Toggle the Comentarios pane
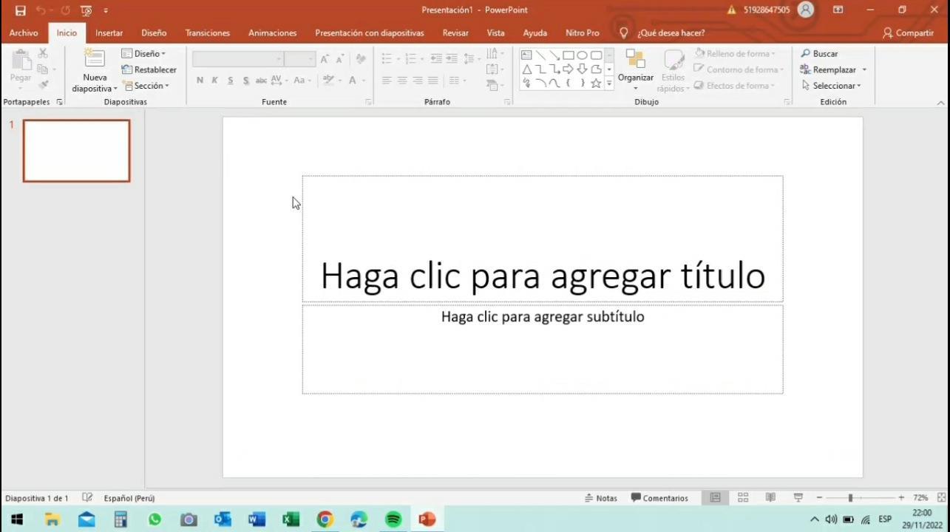950x532 pixels. (659, 498)
